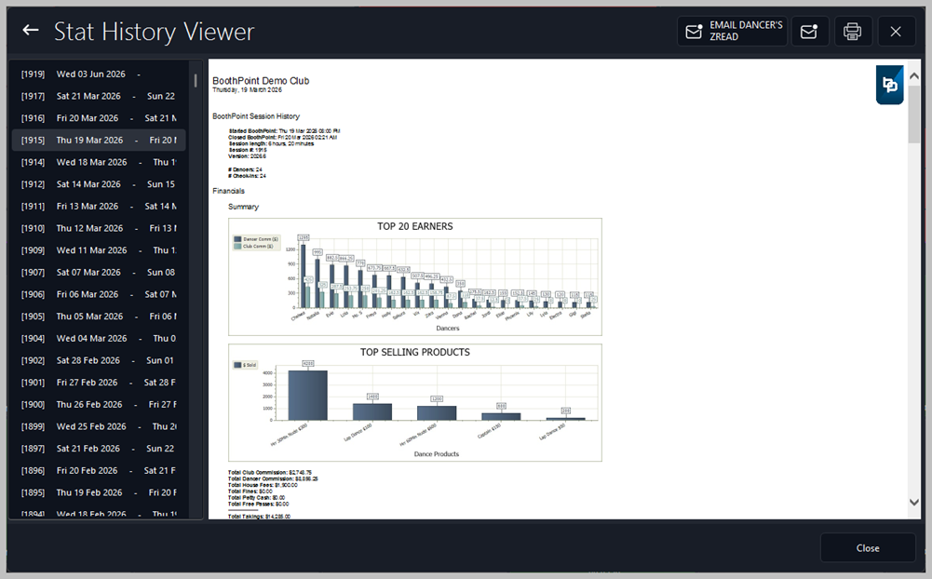Screen dimensions: 932x579
Task: Select session [1909] Wed 11 Mar 2026
Action: coord(99,250)
